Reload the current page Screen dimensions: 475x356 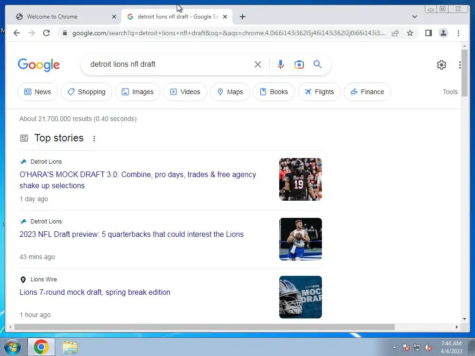46,33
